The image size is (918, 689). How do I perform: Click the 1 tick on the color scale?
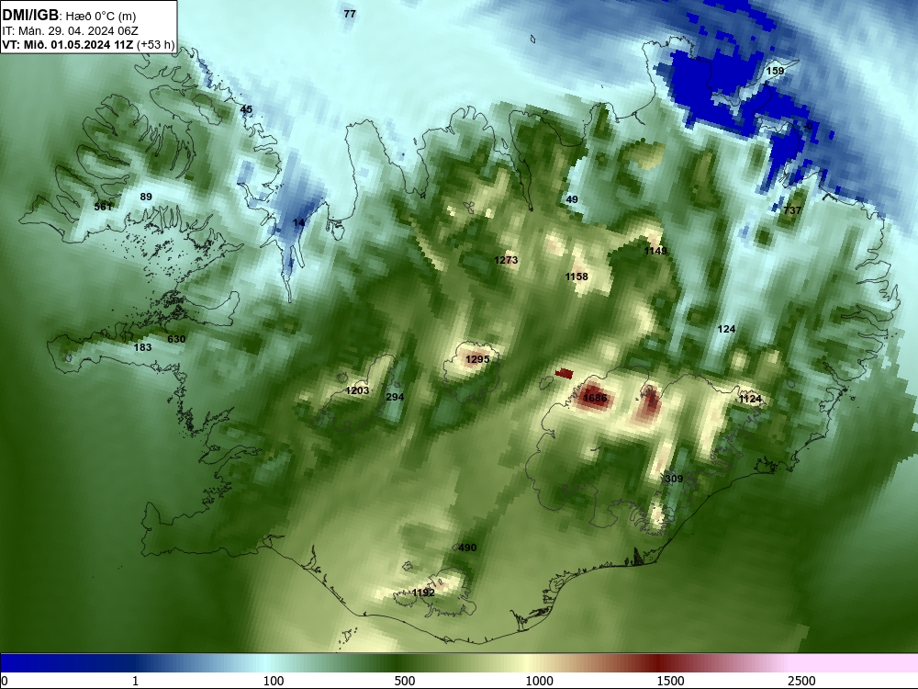coord(135,680)
